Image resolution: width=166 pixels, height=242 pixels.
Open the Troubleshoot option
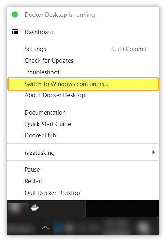[x=83, y=72]
